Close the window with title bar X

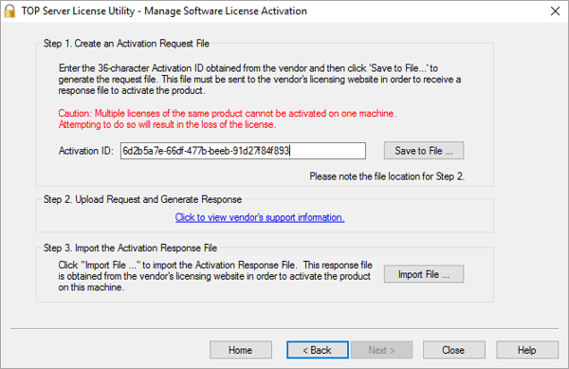click(555, 11)
